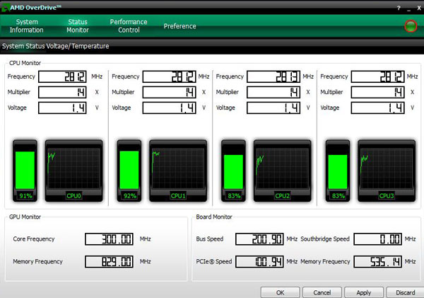
Task: Select the CPU2 frequency readout 2813
Action: point(273,76)
